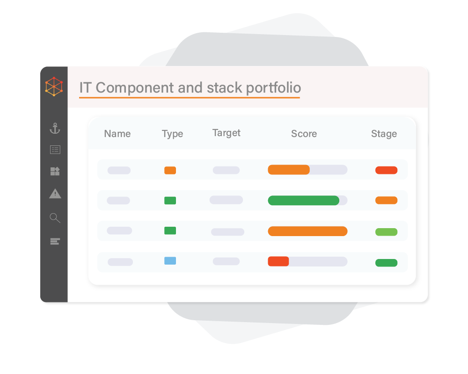Select the red Stage pill
Image resolution: width=468 pixels, height=374 pixels.
(x=386, y=170)
